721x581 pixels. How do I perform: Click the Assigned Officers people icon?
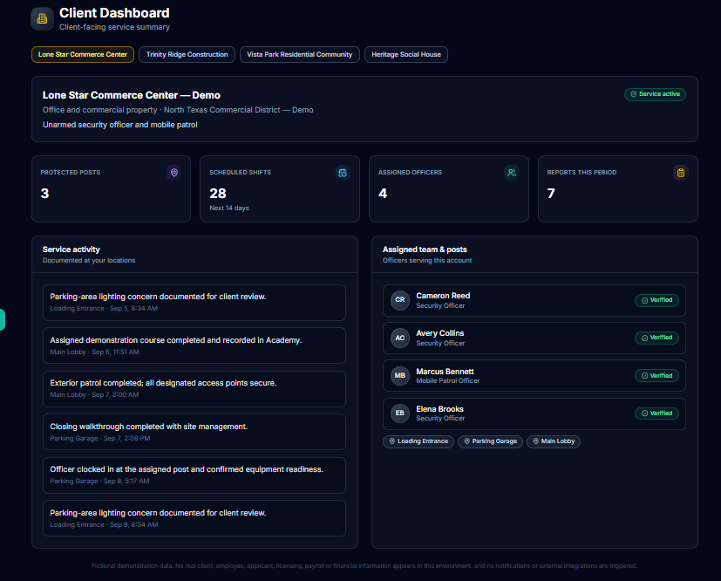pyautogui.click(x=511, y=173)
